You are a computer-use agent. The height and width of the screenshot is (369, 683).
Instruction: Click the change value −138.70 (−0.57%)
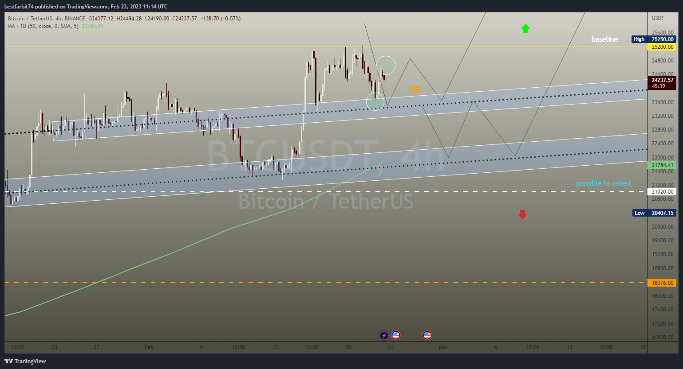coord(221,19)
